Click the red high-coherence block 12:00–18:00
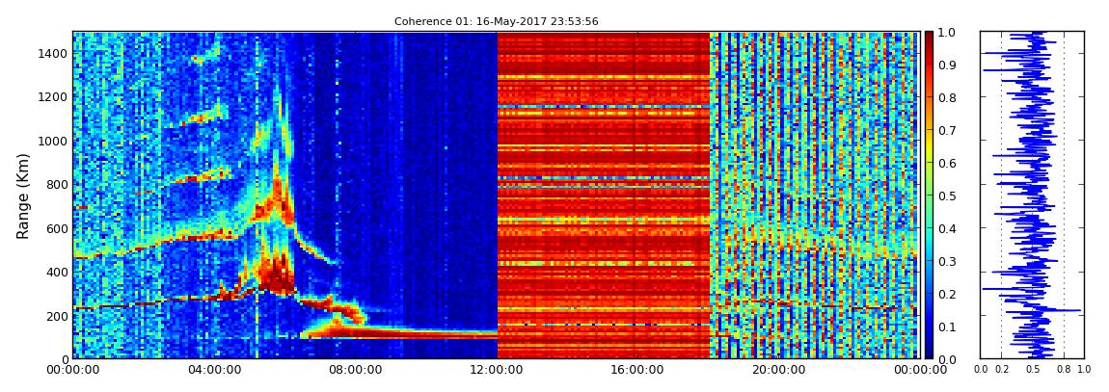Viewport: 1109px width, 392px height. [x=604, y=195]
